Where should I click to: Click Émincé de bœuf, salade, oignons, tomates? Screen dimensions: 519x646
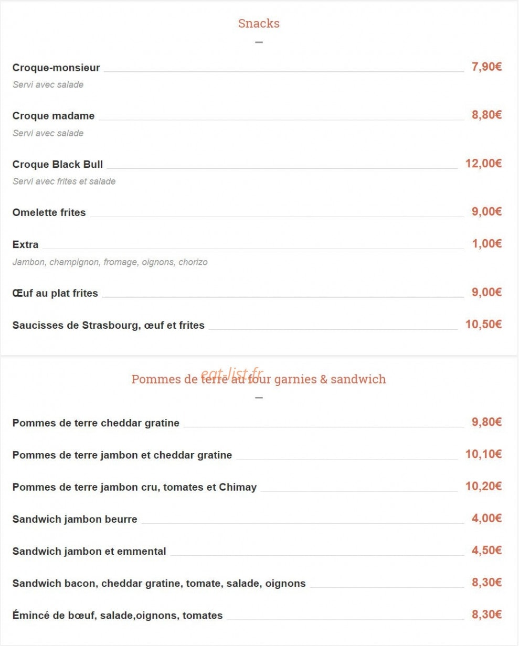click(118, 616)
